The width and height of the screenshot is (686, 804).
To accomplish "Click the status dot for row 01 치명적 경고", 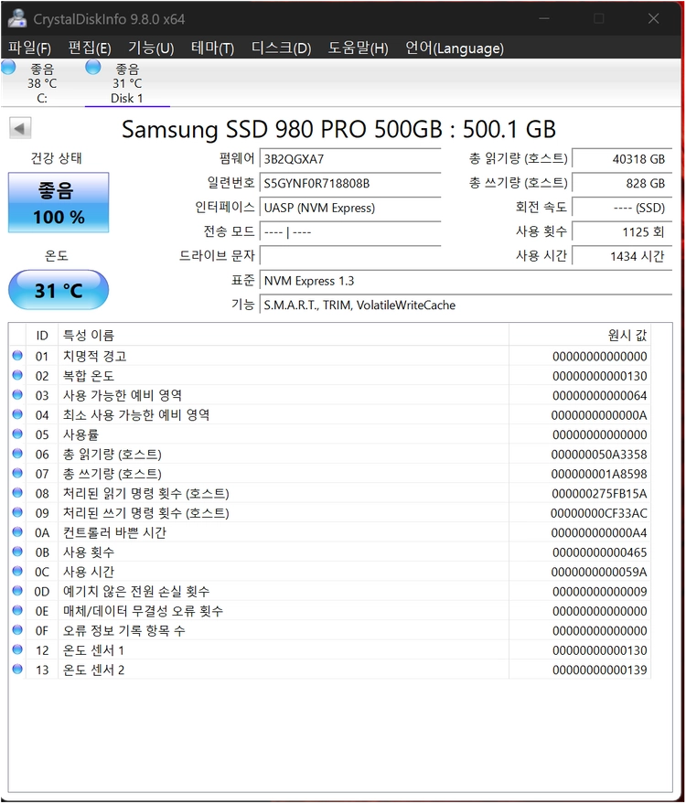I will 17,355.
